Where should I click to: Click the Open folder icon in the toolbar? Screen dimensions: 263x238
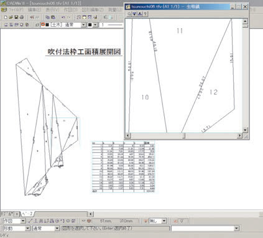click(11, 17)
